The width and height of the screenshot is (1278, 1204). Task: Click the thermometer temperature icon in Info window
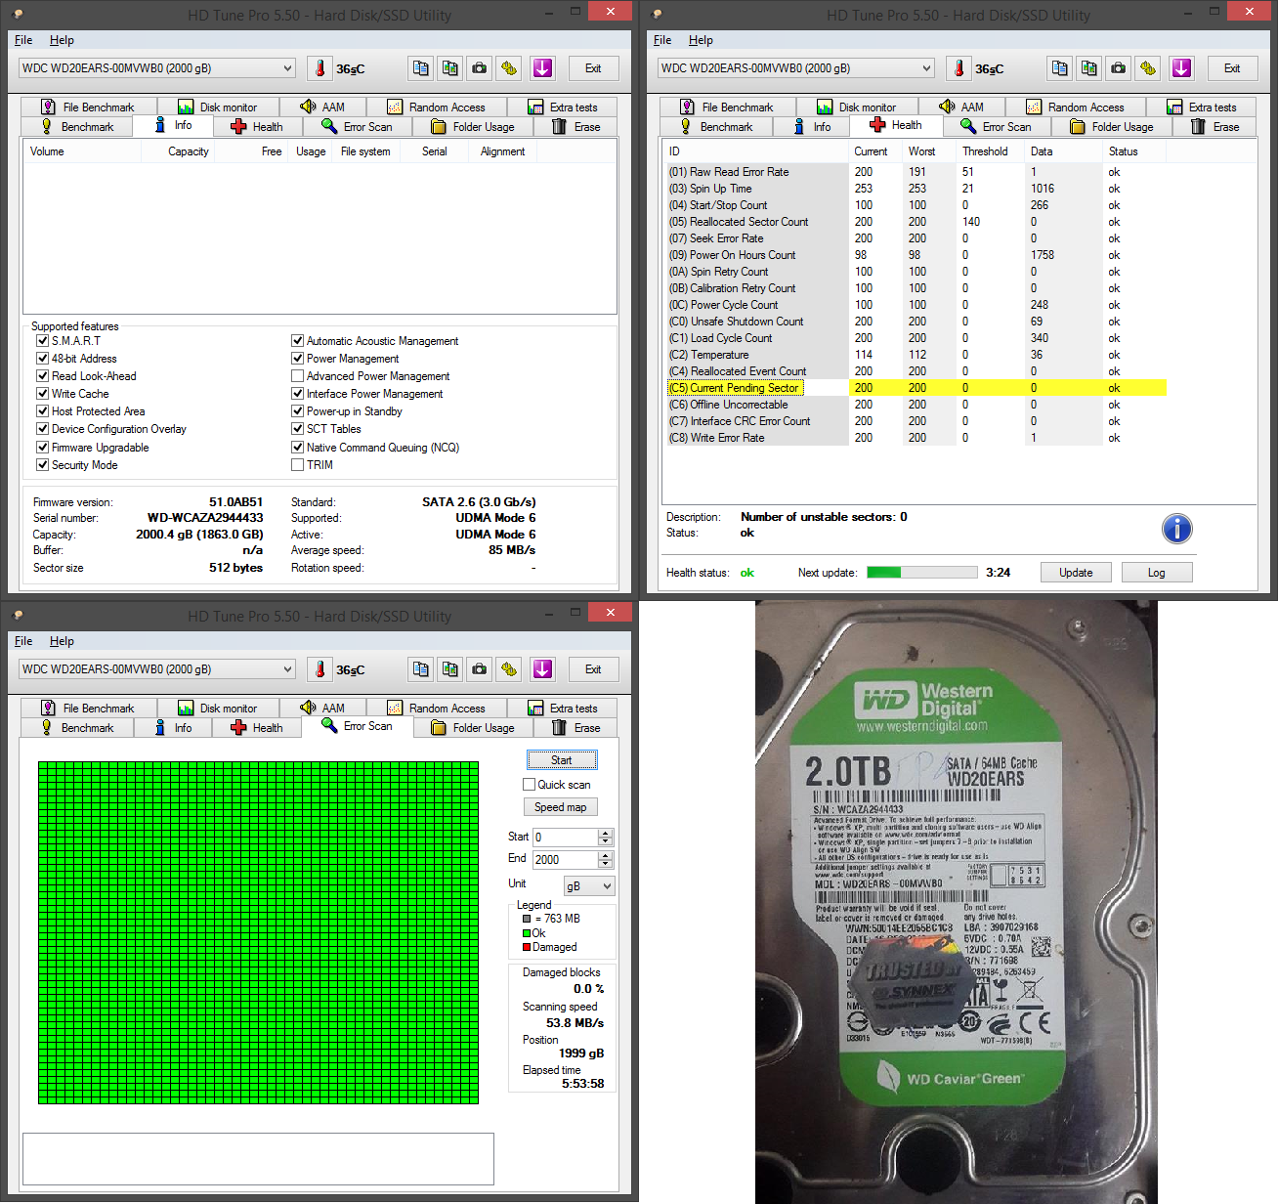coord(320,68)
